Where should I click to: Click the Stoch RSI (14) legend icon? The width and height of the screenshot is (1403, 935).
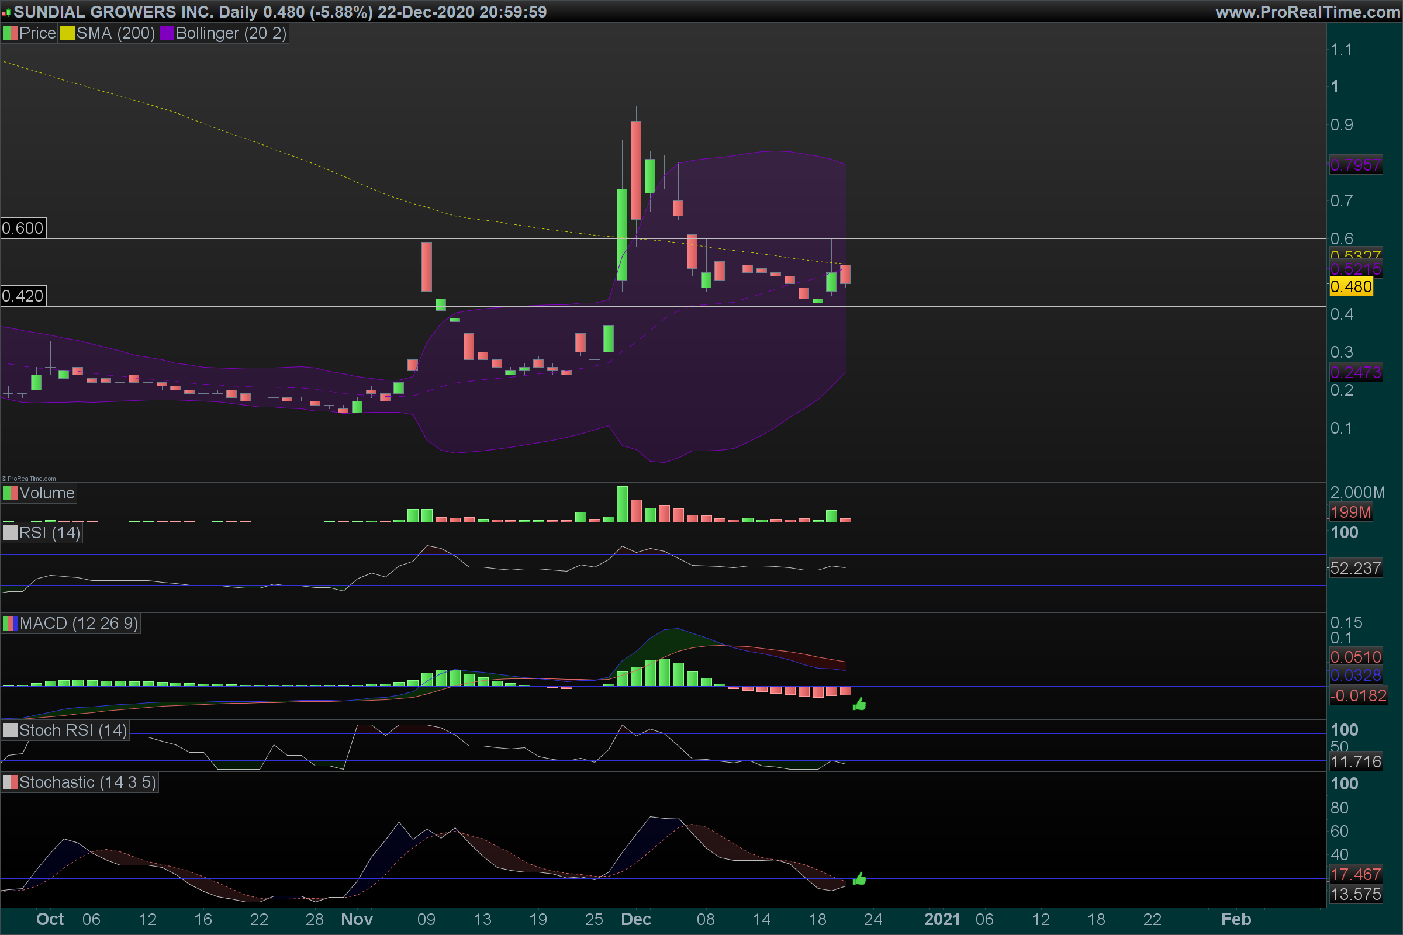coord(10,730)
